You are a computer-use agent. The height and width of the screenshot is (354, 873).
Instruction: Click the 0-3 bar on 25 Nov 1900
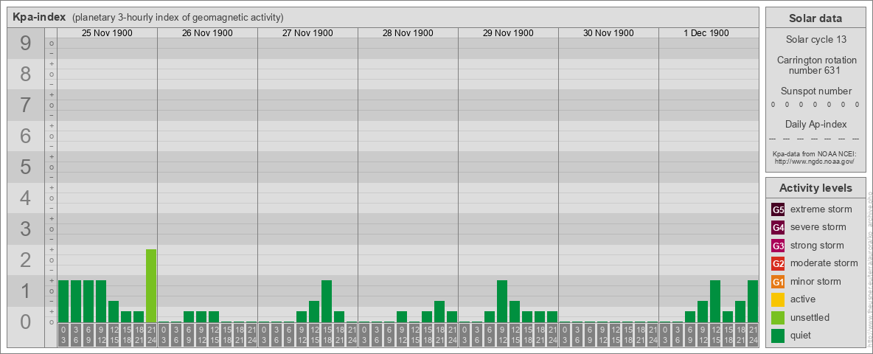63,301
